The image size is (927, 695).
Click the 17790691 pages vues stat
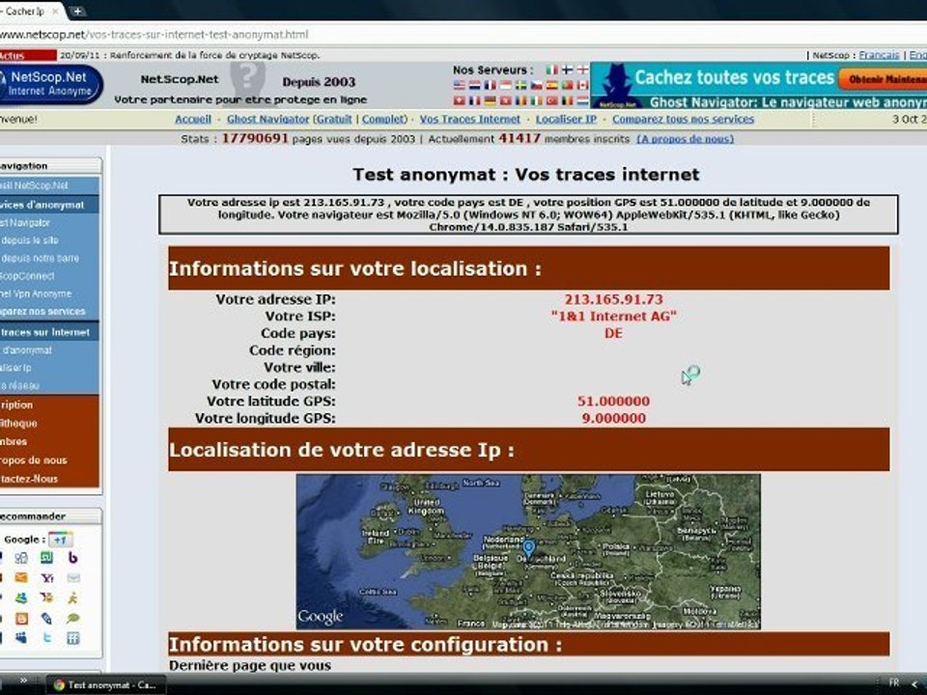(255, 139)
